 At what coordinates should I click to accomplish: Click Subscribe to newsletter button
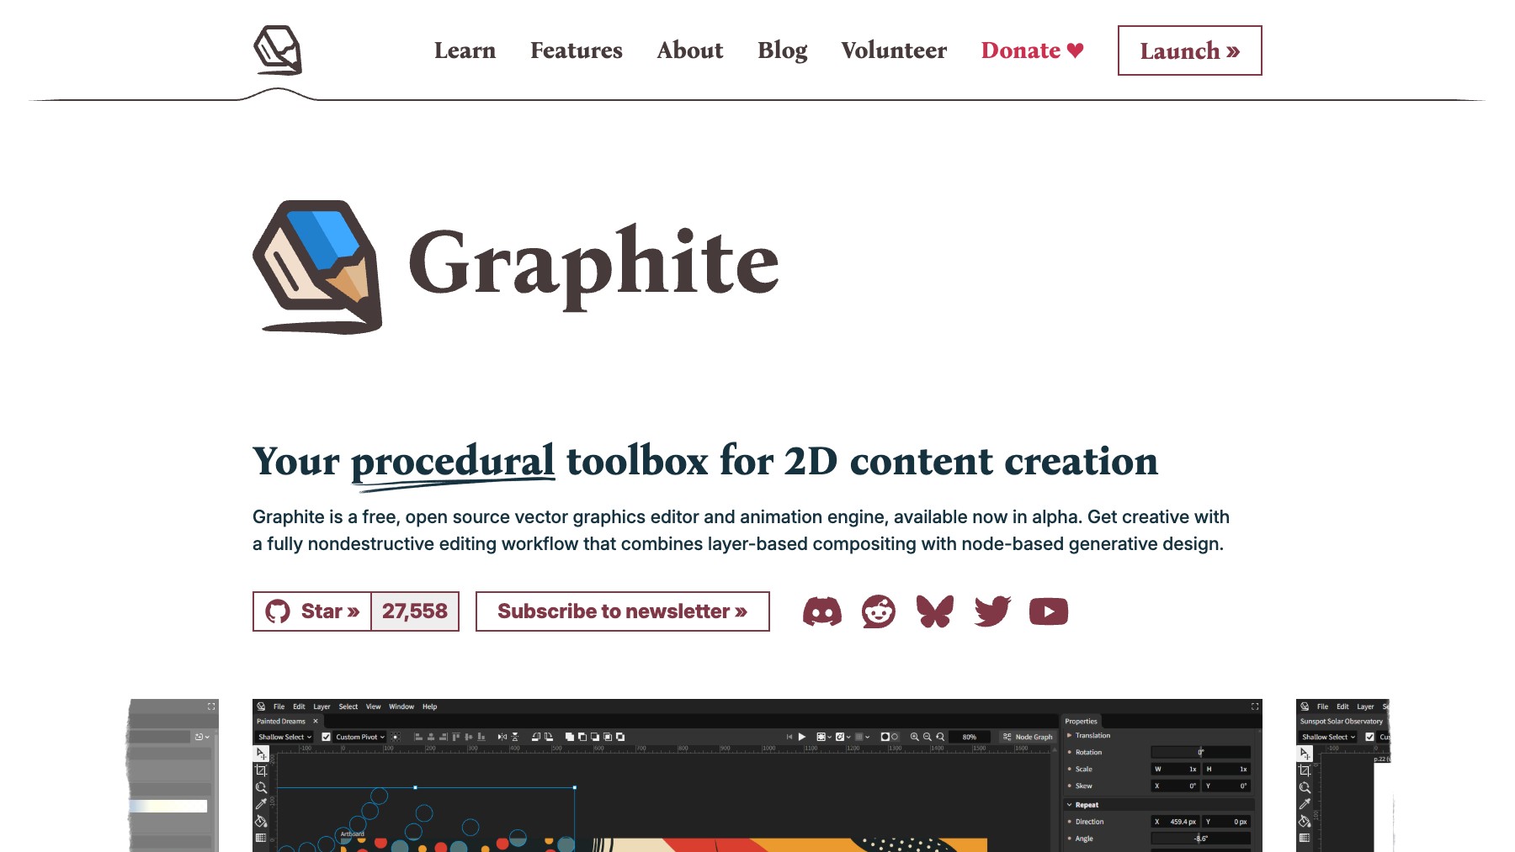click(x=623, y=611)
